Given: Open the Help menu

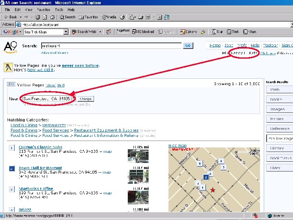Looking at the screenshot, I should point(71,9).
